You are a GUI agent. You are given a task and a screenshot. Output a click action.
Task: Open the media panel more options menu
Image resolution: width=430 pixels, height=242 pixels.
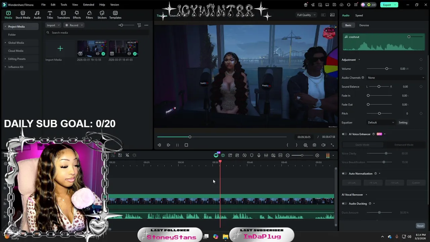(146, 25)
